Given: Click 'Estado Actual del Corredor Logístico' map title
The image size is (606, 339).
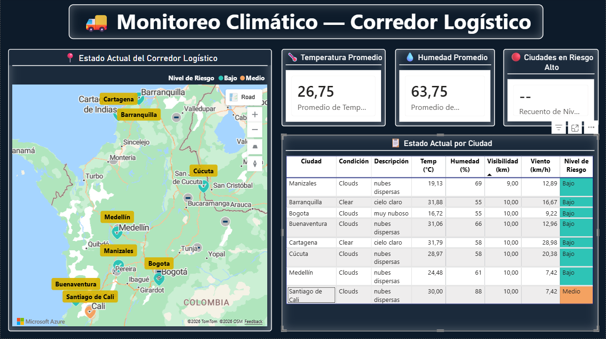Looking at the screenshot, I should point(148,58).
